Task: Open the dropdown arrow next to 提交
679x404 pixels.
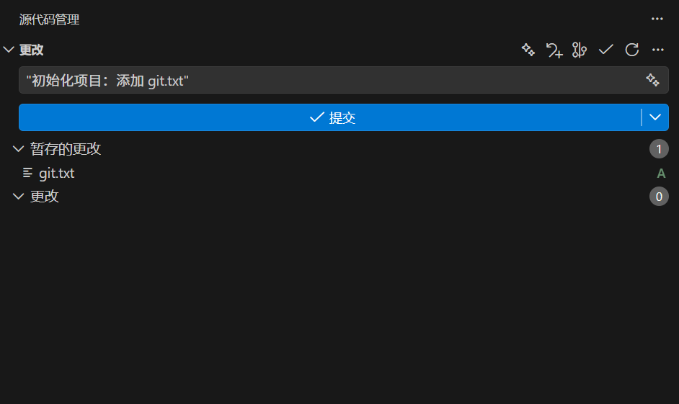Action: (x=654, y=117)
